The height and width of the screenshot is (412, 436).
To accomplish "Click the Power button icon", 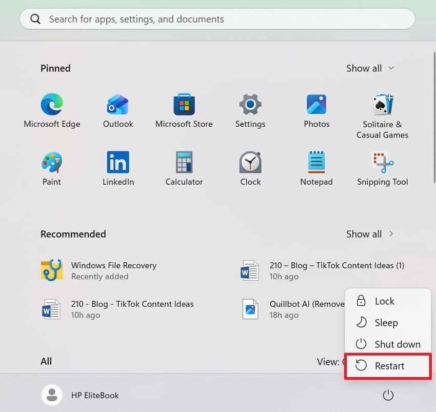I will [388, 395].
